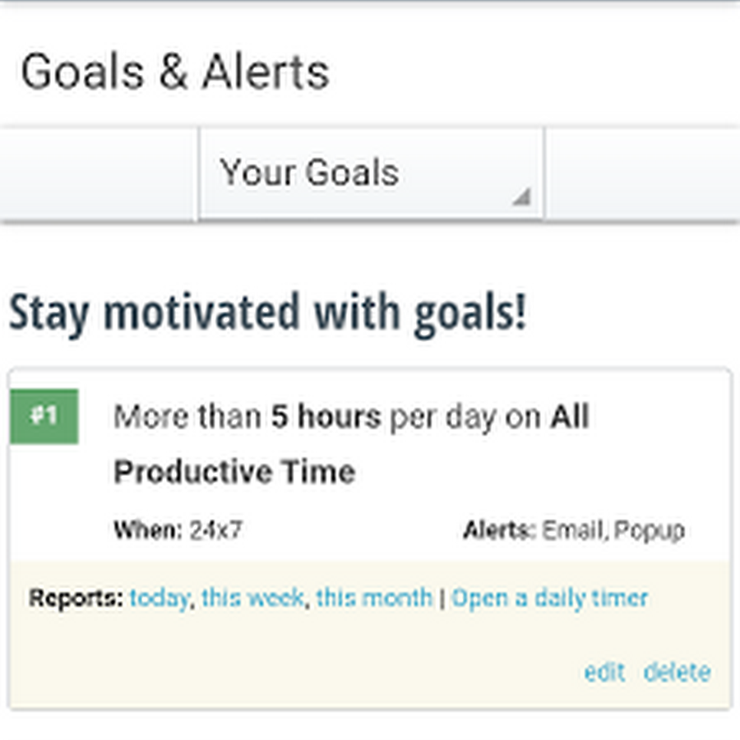
Task: Click the bold 5 hours text
Action: click(x=326, y=418)
